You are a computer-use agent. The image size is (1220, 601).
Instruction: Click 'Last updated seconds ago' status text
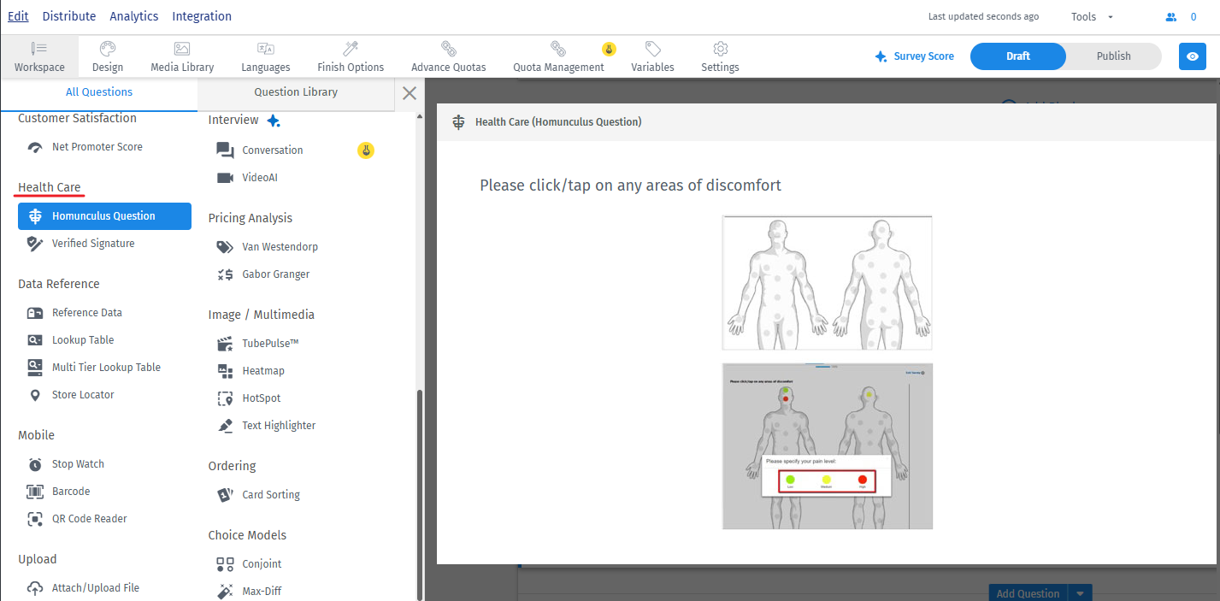click(x=984, y=16)
